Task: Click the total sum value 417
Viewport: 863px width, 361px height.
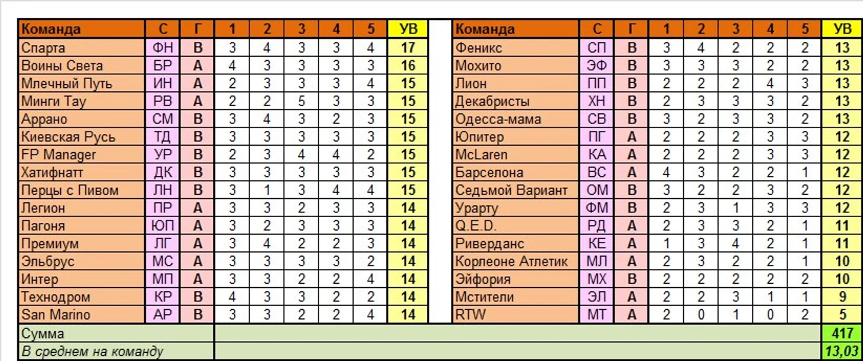Action: tap(842, 333)
